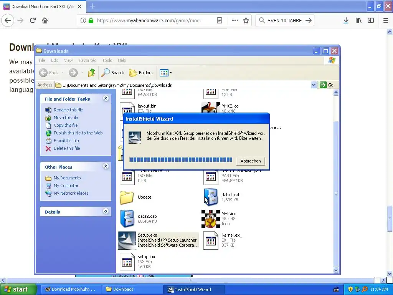
Task: Switch to InstallShield Wizard taskbar button
Action: 194,289
